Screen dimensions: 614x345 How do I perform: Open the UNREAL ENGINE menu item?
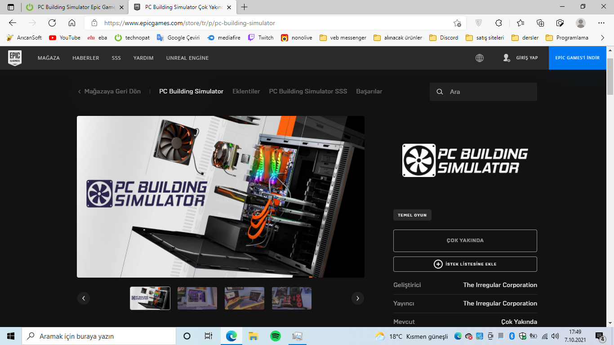[x=187, y=58]
